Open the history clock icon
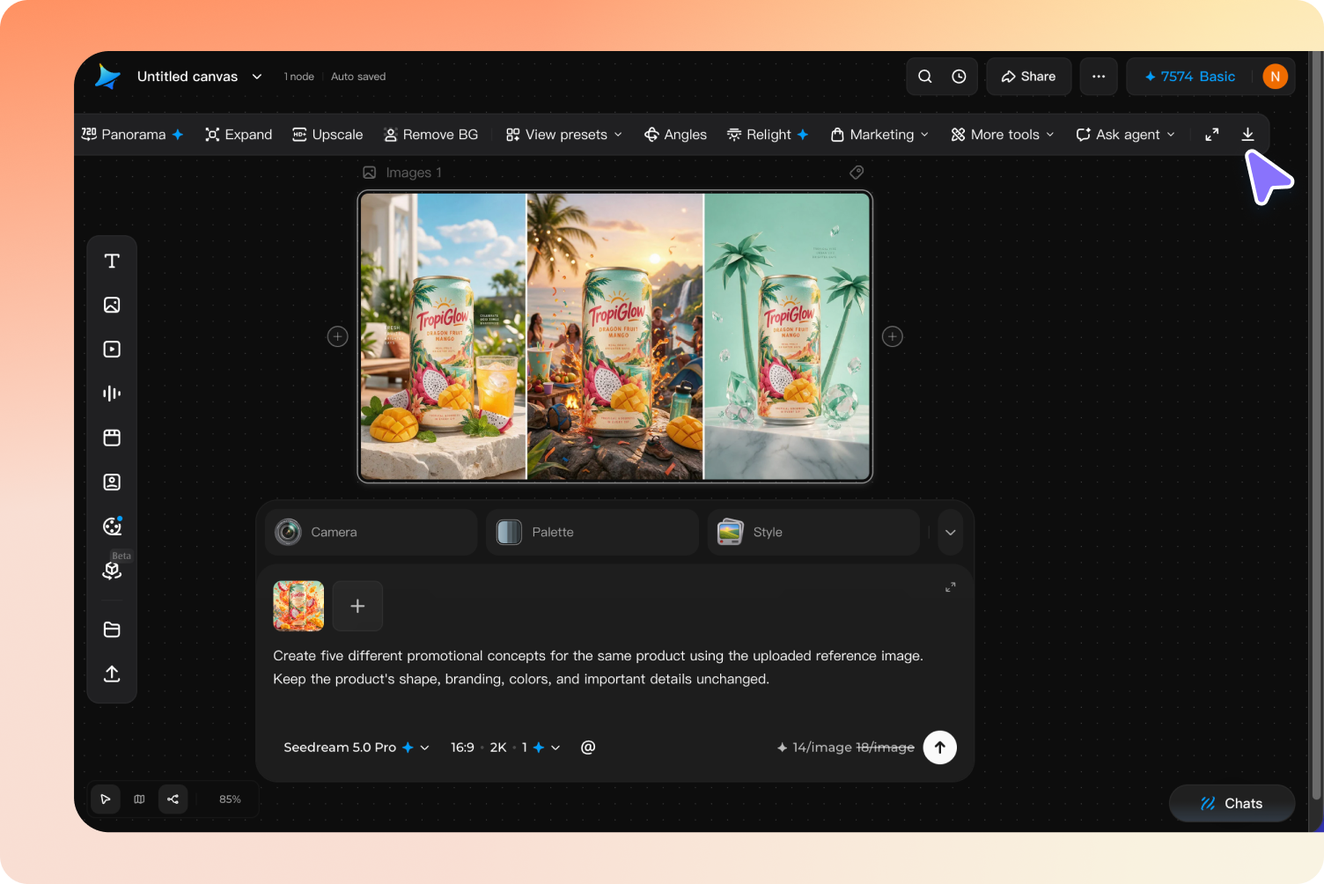This screenshot has height=884, width=1324. [x=959, y=77]
